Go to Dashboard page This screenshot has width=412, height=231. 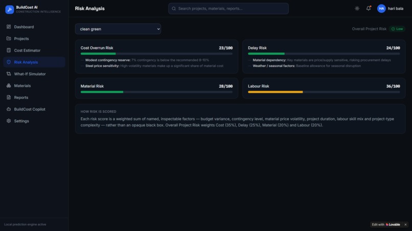point(24,27)
